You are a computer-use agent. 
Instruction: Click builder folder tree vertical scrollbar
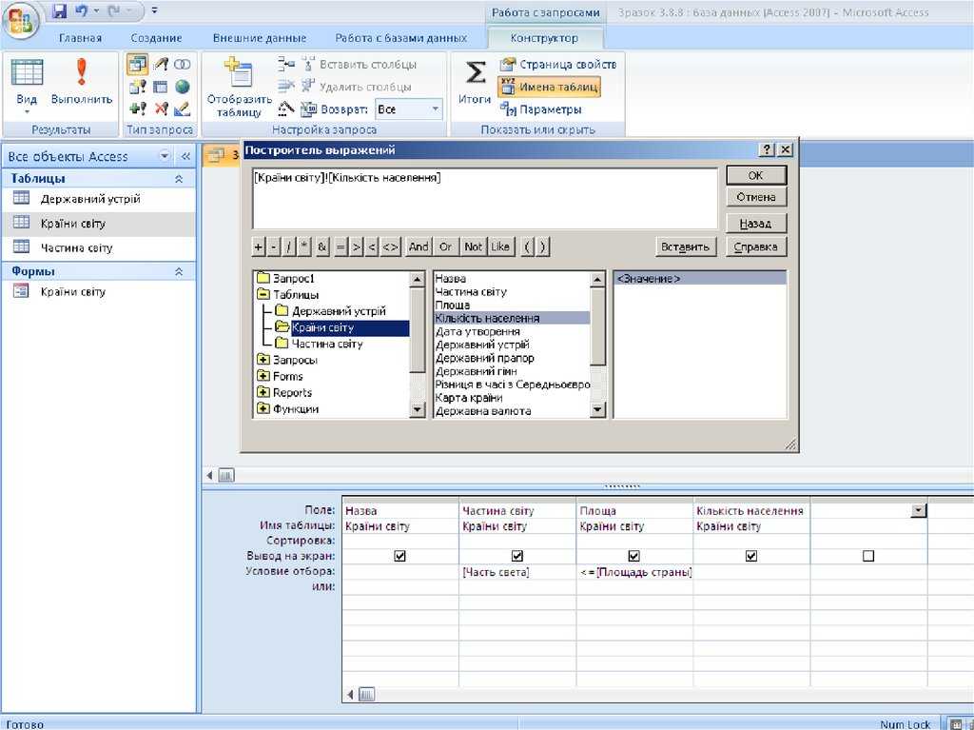(419, 344)
